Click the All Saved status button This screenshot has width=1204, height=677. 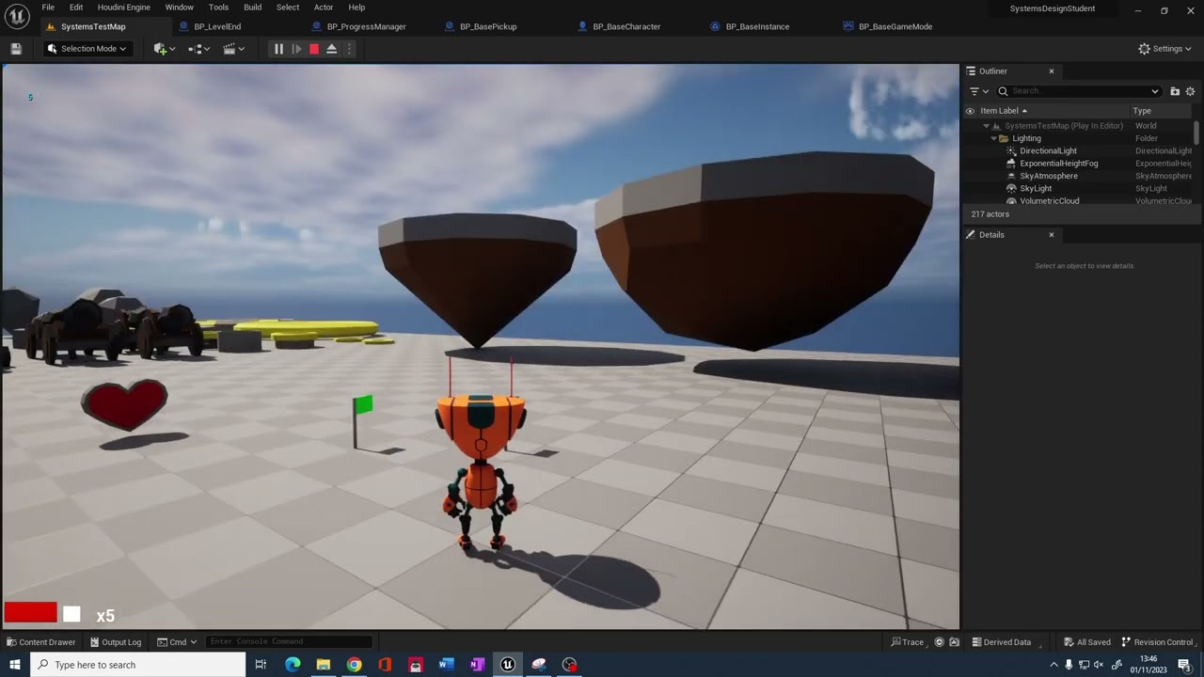point(1087,642)
